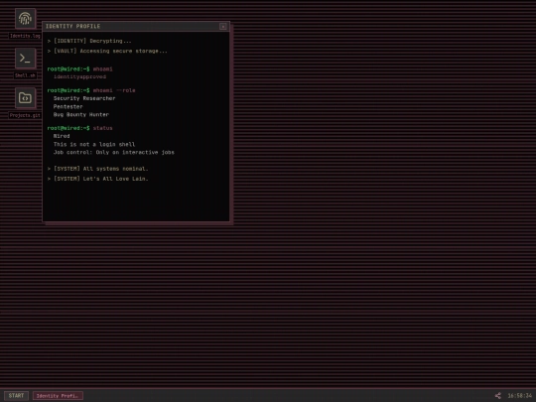Click '[VAULT] Accessing secure storage...' line
The width and height of the screenshot is (536, 402).
click(107, 51)
